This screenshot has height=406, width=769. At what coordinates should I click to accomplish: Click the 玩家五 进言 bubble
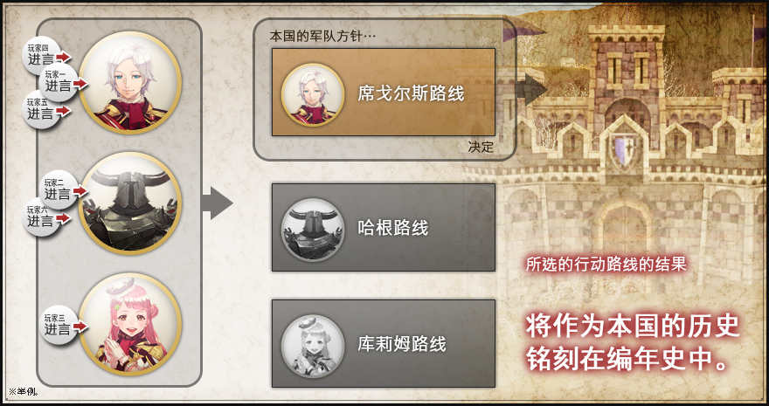coord(44,109)
